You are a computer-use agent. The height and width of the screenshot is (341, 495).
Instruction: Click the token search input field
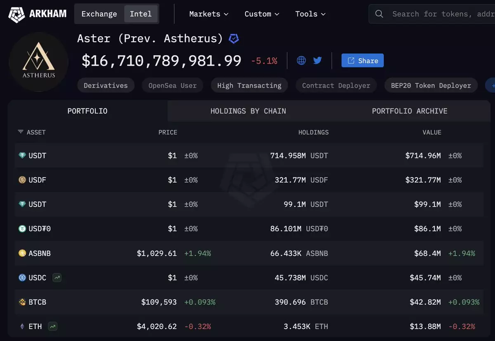441,14
